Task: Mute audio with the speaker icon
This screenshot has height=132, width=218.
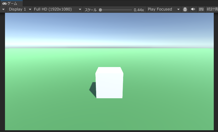Action: pos(193,9)
